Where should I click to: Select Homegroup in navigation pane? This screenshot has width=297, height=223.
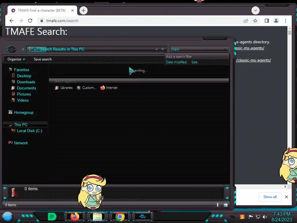tap(24, 112)
